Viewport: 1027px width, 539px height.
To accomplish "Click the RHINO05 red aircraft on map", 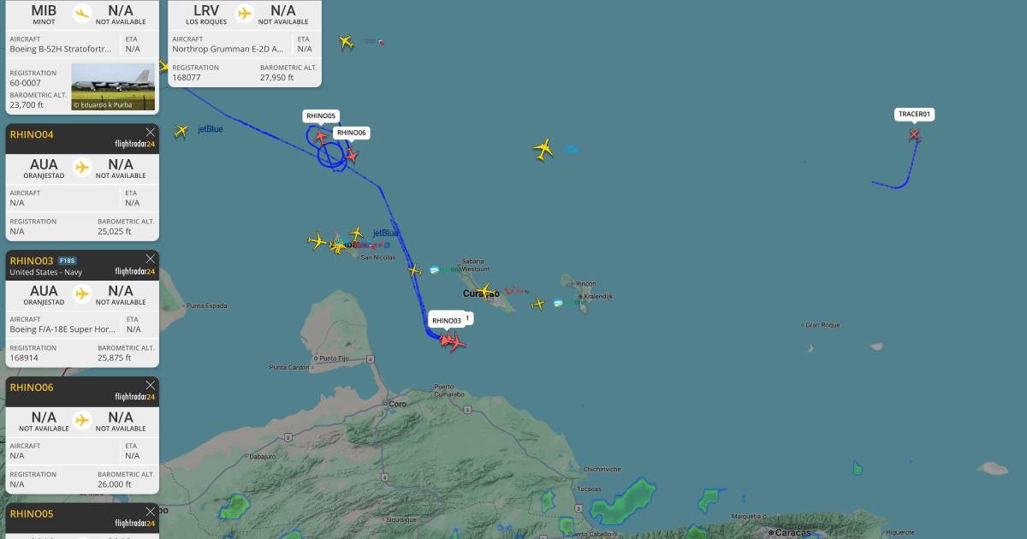I will (x=320, y=136).
